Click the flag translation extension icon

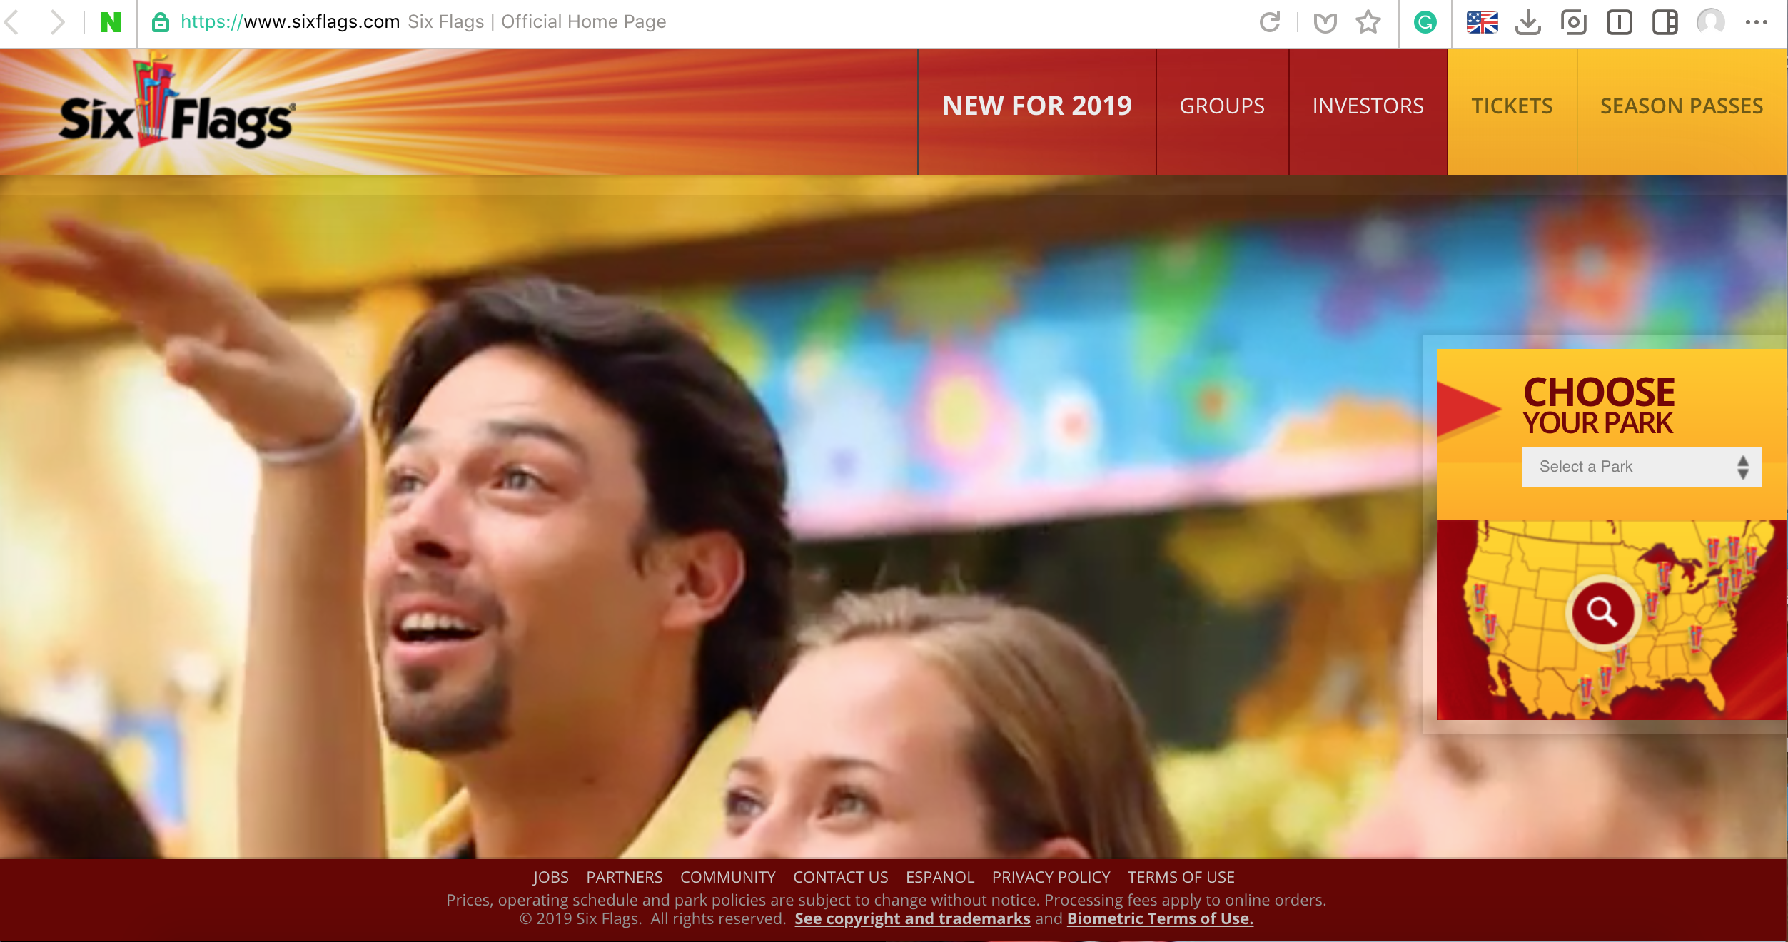tap(1482, 22)
